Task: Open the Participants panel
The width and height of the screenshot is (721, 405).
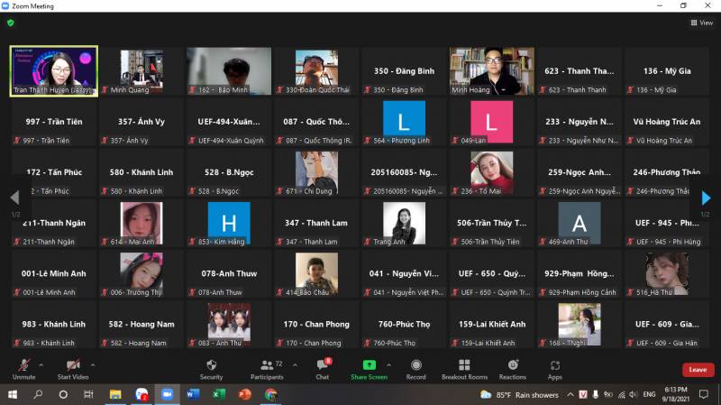Action: pyautogui.click(x=266, y=368)
